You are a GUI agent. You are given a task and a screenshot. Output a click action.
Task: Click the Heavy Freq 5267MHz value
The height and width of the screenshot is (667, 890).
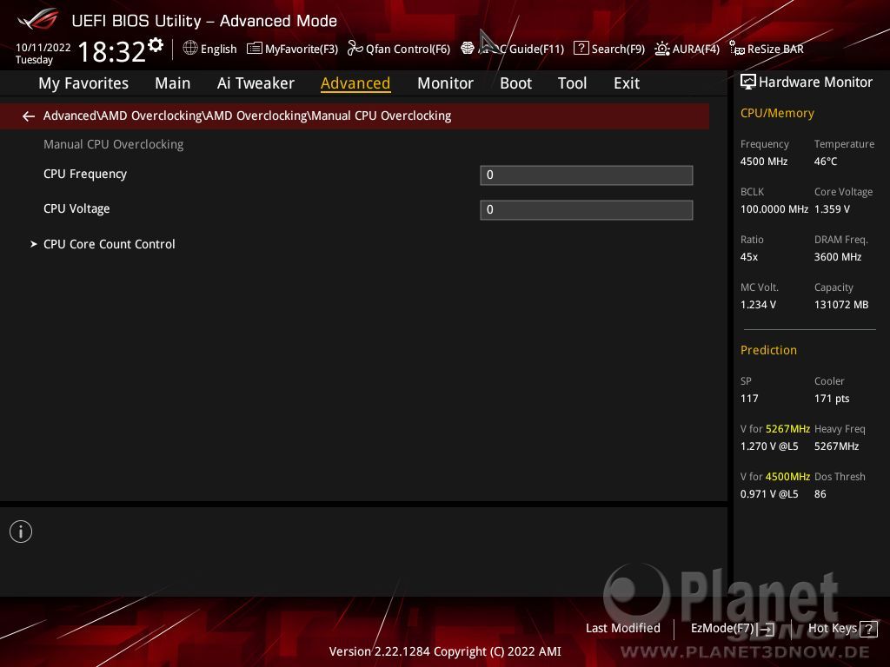point(837,446)
